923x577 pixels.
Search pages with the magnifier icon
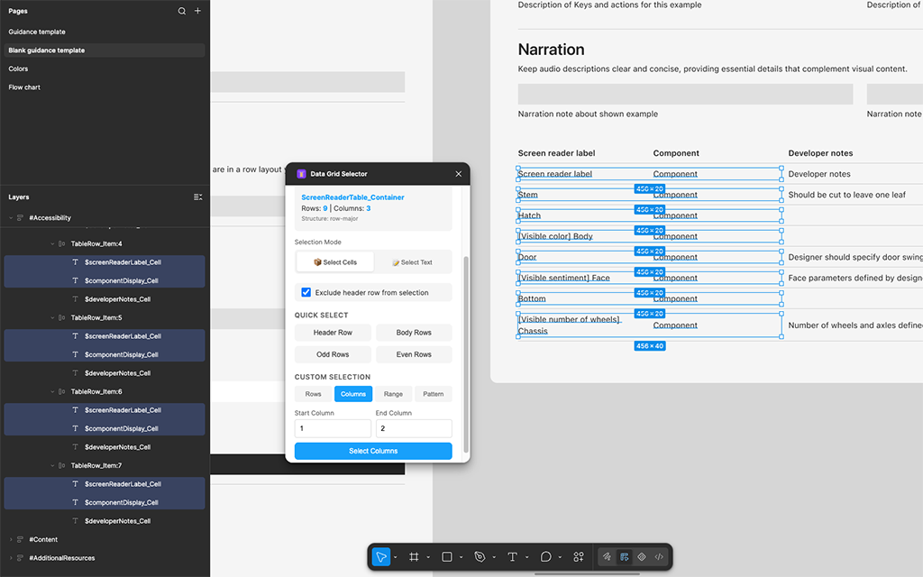(182, 11)
